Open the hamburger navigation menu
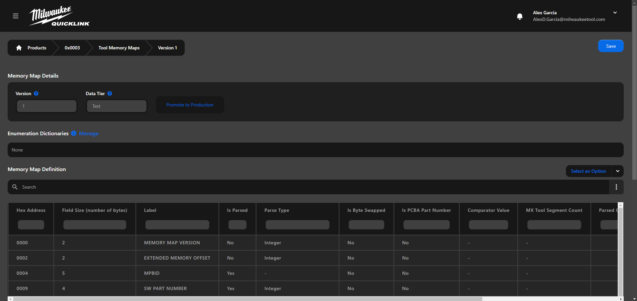The image size is (637, 301). point(16,16)
